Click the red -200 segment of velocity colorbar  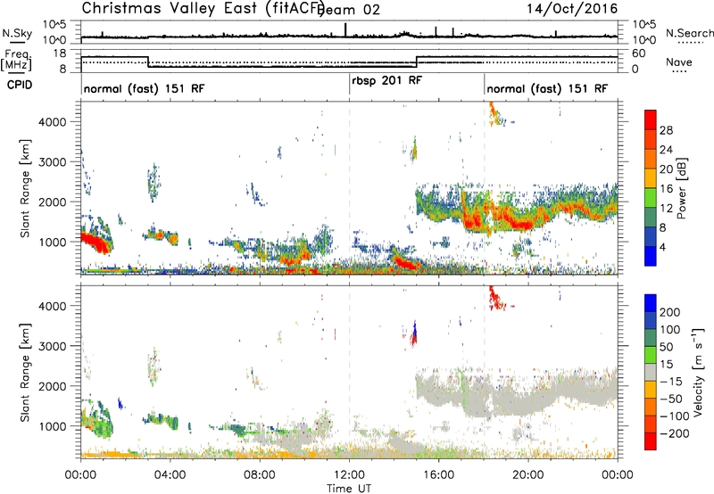651,441
